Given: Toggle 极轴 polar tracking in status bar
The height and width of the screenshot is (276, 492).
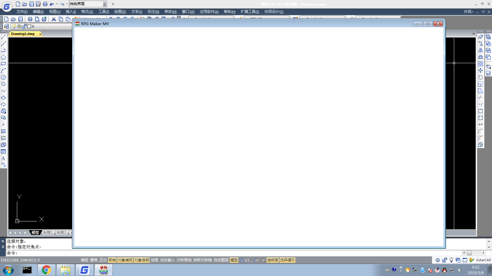Looking at the screenshot, I should pos(112,260).
